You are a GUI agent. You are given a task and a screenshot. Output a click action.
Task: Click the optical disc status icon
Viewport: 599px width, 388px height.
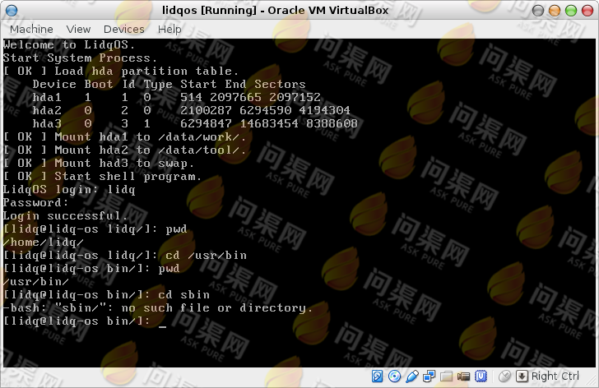(x=394, y=376)
